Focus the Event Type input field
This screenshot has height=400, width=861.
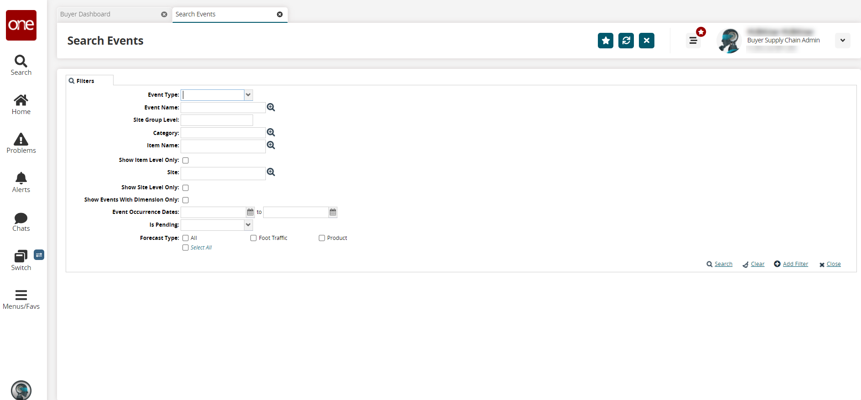[213, 95]
